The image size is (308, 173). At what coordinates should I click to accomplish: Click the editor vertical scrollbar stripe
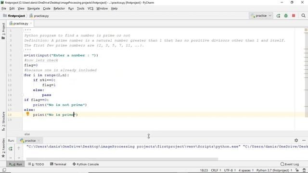(x=306, y=74)
